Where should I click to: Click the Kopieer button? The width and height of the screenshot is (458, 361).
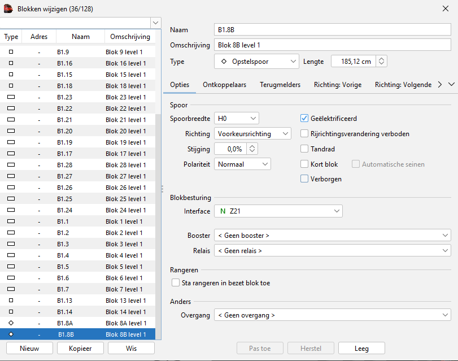tap(80, 348)
